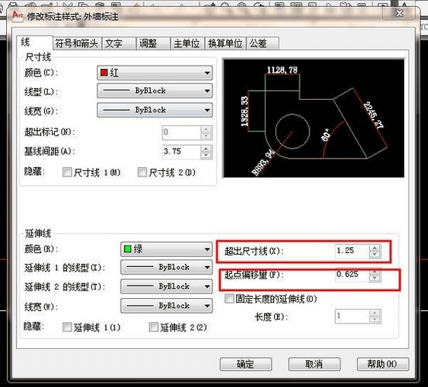
Task: Click the 取消 button
Action: pyautogui.click(x=314, y=364)
